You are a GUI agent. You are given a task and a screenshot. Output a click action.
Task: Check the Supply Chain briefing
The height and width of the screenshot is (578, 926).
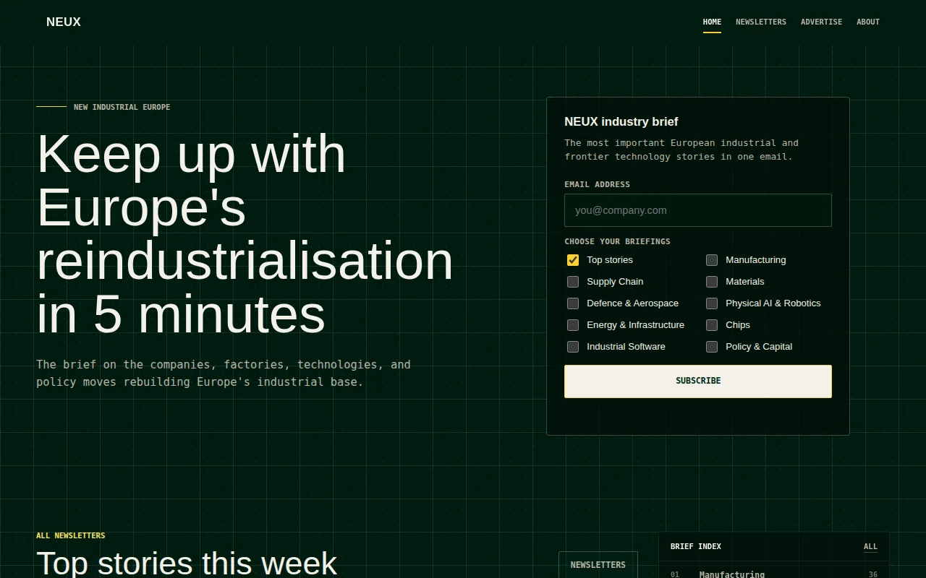point(573,282)
